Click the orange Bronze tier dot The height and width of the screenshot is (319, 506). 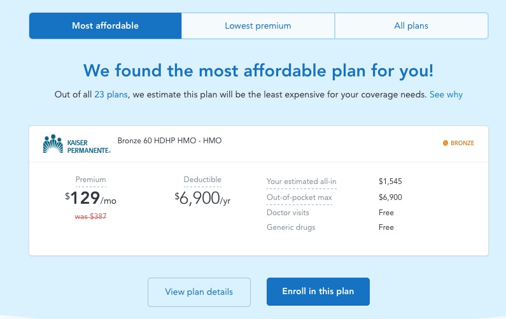pyautogui.click(x=446, y=143)
